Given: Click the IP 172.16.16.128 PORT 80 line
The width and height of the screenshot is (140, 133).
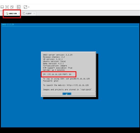Looking at the screenshot, I should tap(57, 74).
